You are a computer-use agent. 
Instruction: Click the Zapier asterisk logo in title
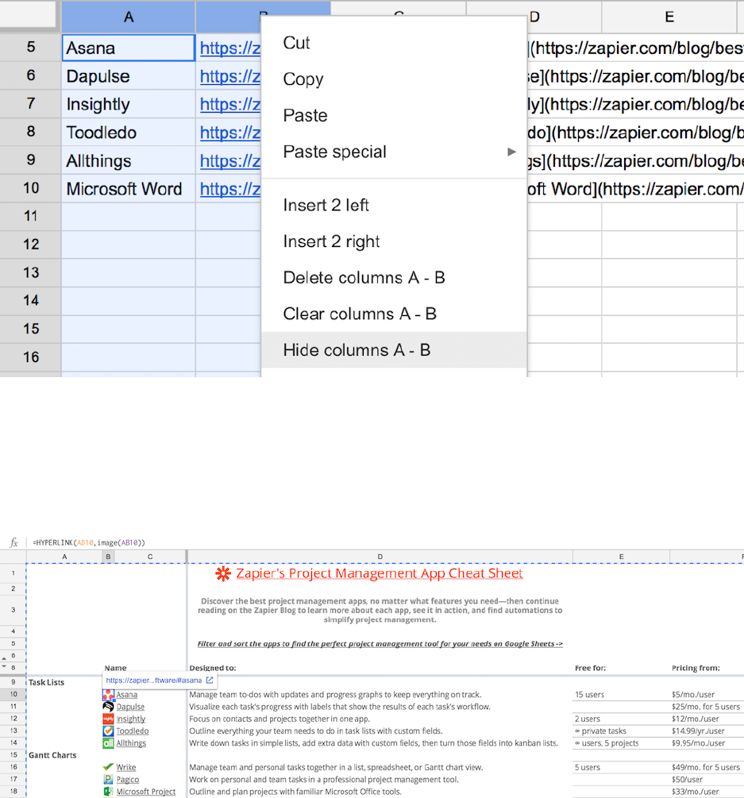click(x=223, y=573)
